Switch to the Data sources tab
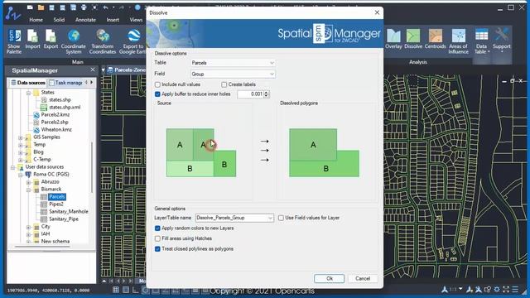The image size is (530, 298). [x=27, y=83]
